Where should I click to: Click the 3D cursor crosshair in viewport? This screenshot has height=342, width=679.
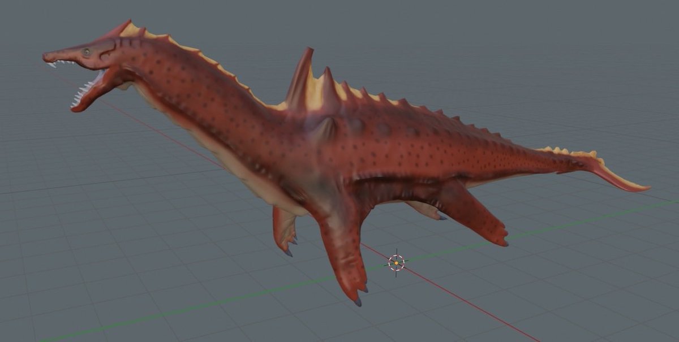397,262
